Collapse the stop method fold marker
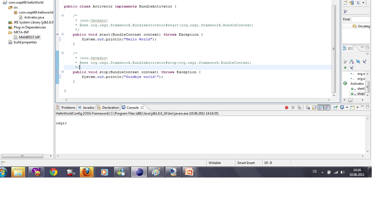 [x=62, y=72]
